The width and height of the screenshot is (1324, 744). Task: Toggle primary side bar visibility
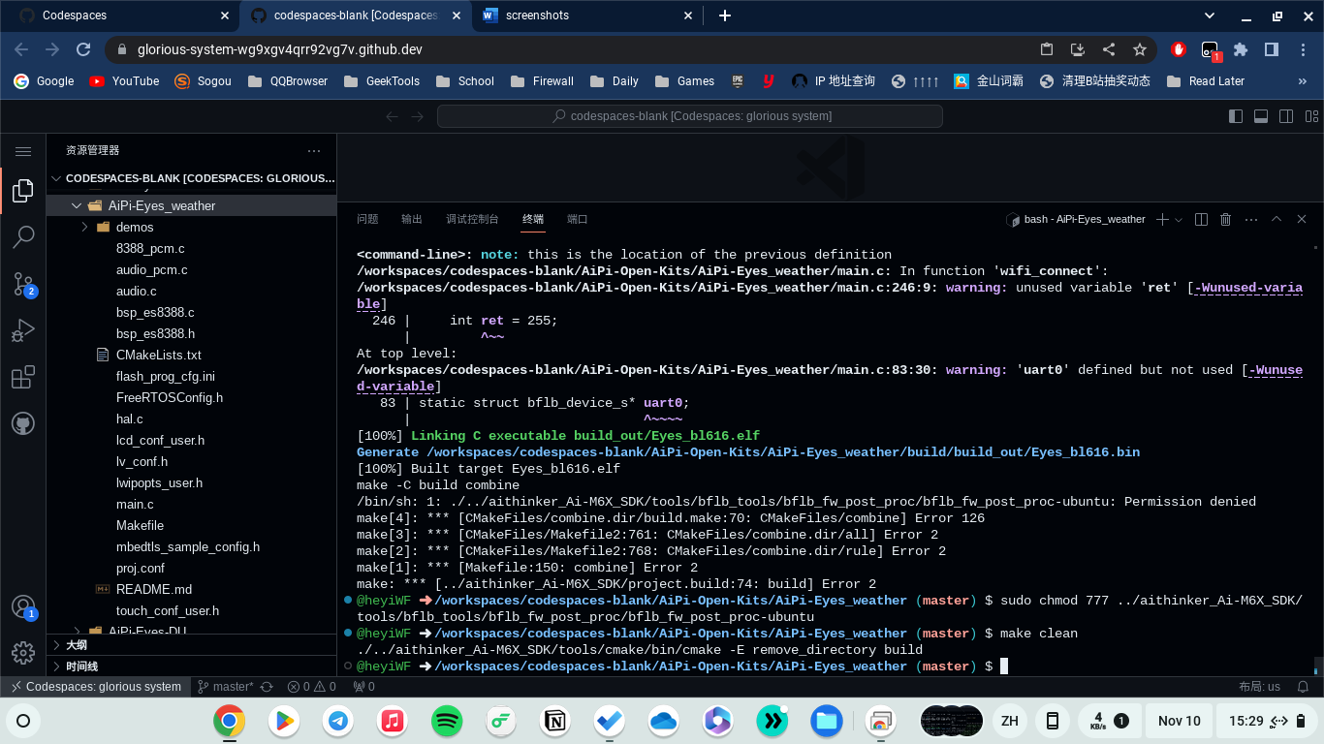pos(1236,116)
